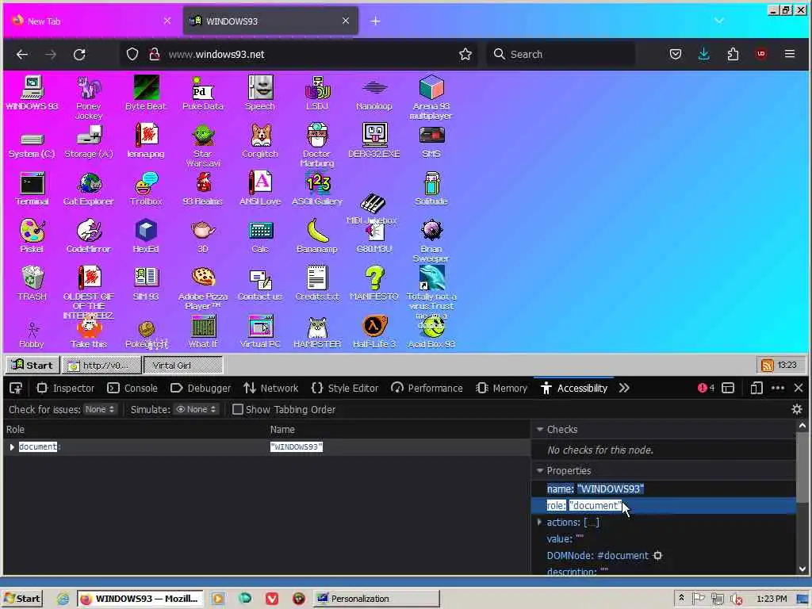Open a new browser tab
Image resolution: width=812 pixels, height=609 pixels.
point(375,21)
